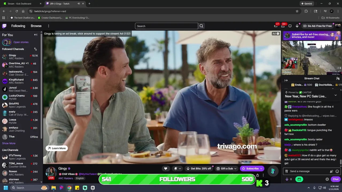Open Chrome extensions puzzle icon
Screen dimensions: 342x192
tap(306, 11)
